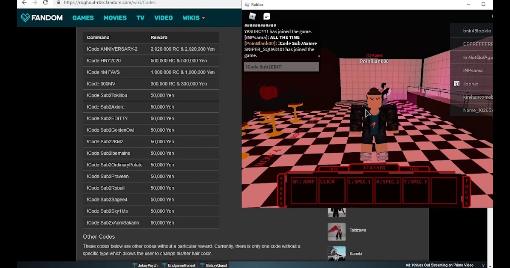Click the browser forward arrow
Screen dimensions: 510x268
(34, 3)
